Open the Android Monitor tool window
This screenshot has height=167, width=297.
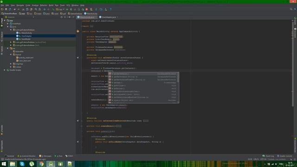(27, 156)
